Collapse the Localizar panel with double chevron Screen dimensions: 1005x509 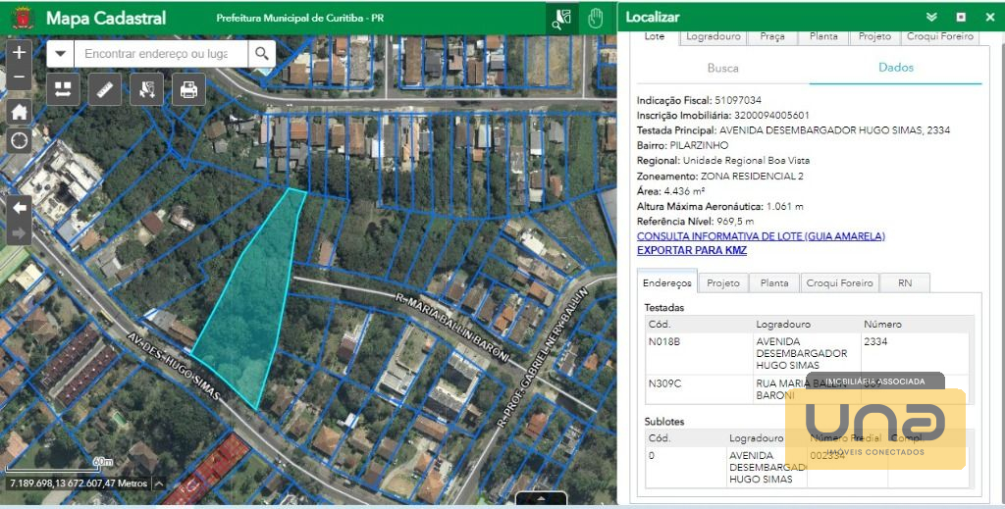pyautogui.click(x=931, y=18)
